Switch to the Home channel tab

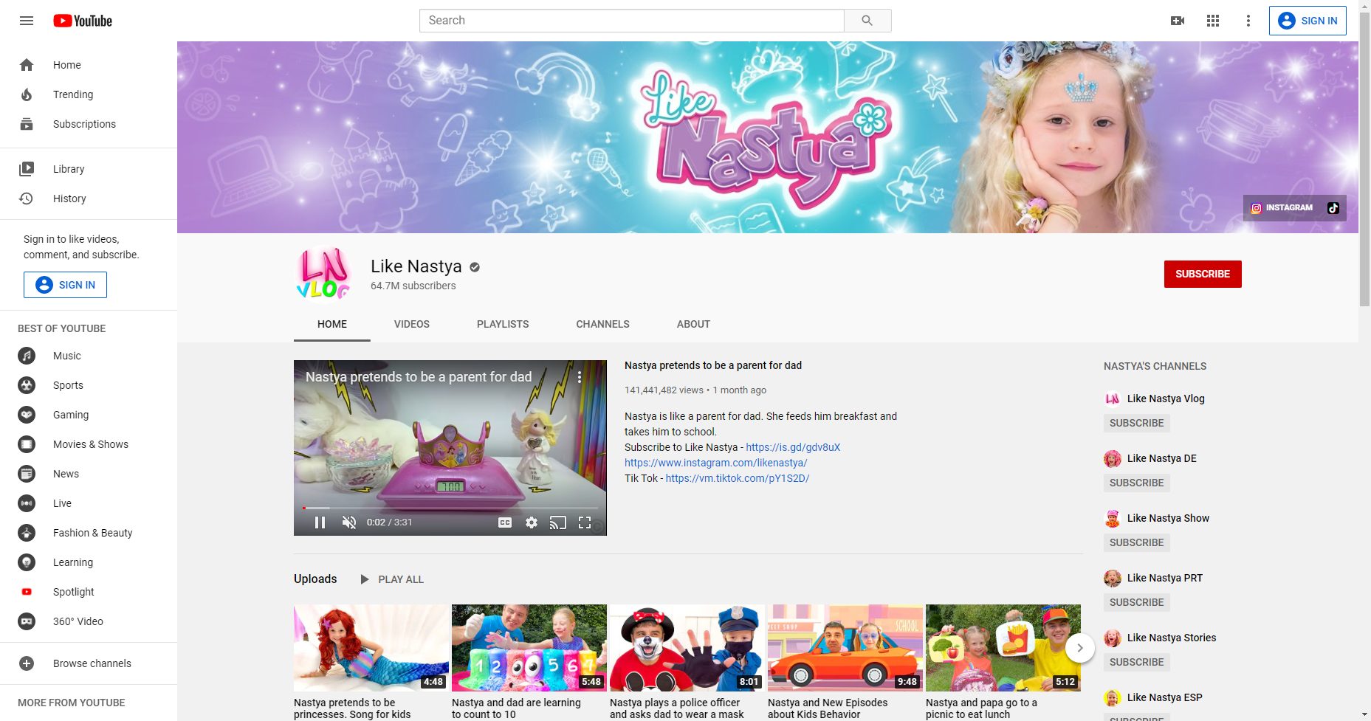332,324
